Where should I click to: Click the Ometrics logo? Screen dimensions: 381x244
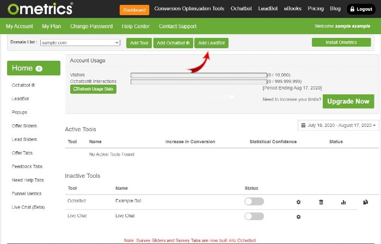point(40,9)
